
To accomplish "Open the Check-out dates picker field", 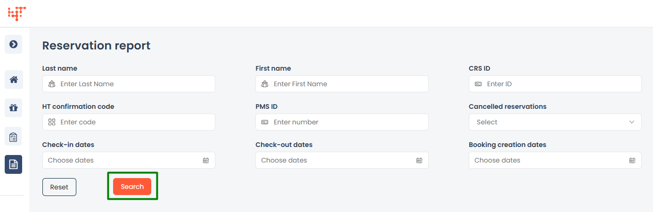I will point(335,160).
